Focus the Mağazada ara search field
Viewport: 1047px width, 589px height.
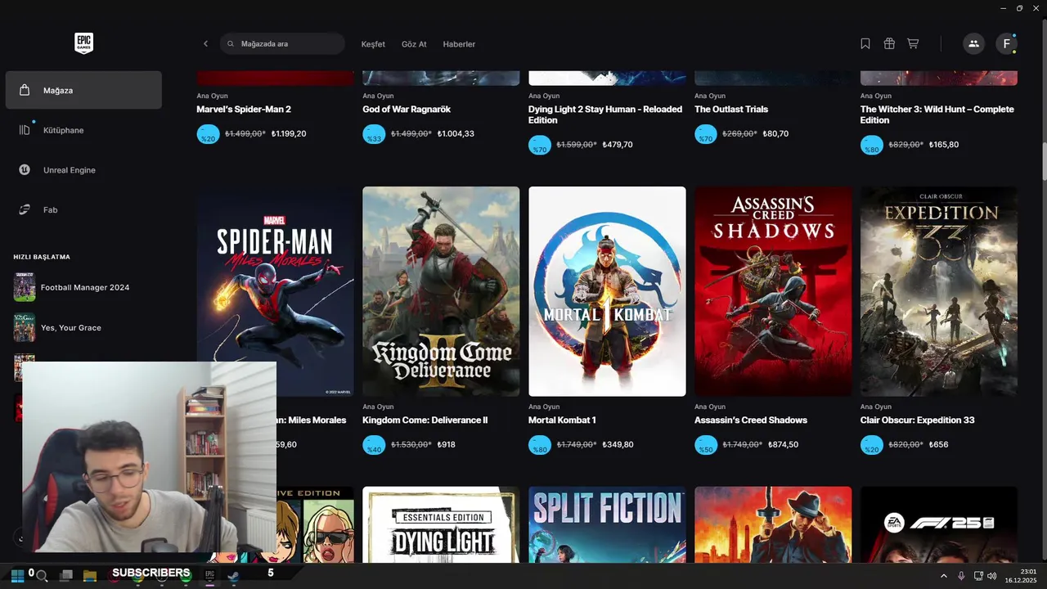(x=282, y=43)
